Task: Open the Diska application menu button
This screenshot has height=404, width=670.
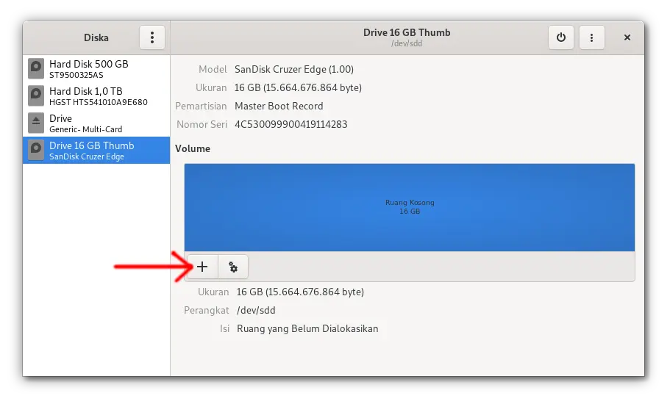Action: 152,37
